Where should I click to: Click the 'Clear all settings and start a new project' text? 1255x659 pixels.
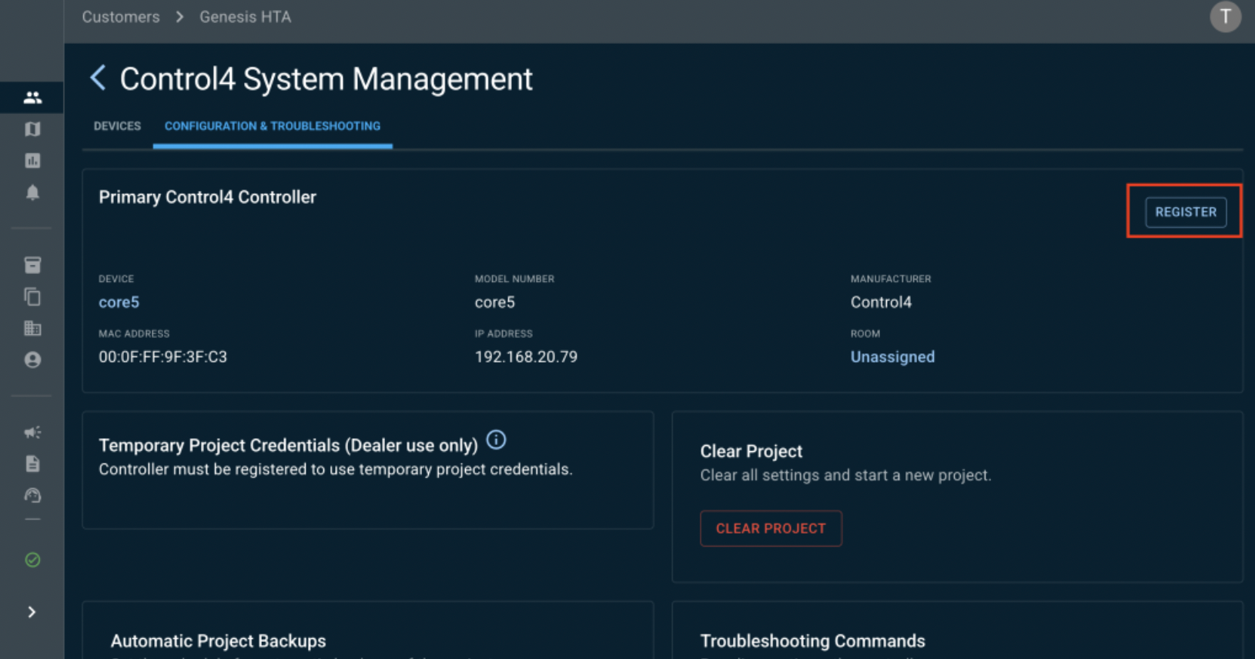845,476
